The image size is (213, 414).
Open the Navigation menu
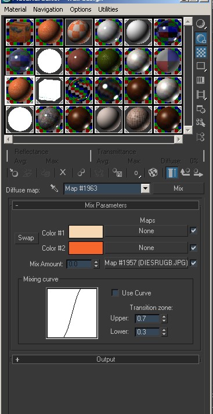[x=48, y=9]
